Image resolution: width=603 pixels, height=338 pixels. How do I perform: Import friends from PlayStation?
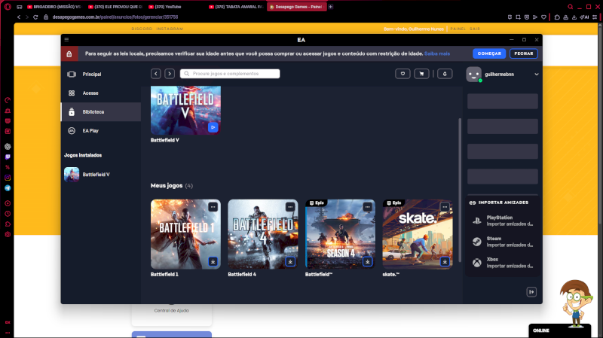click(502, 221)
